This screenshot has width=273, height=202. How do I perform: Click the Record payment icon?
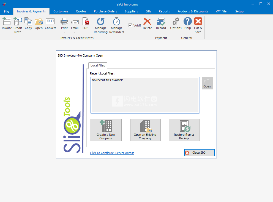[161, 23]
